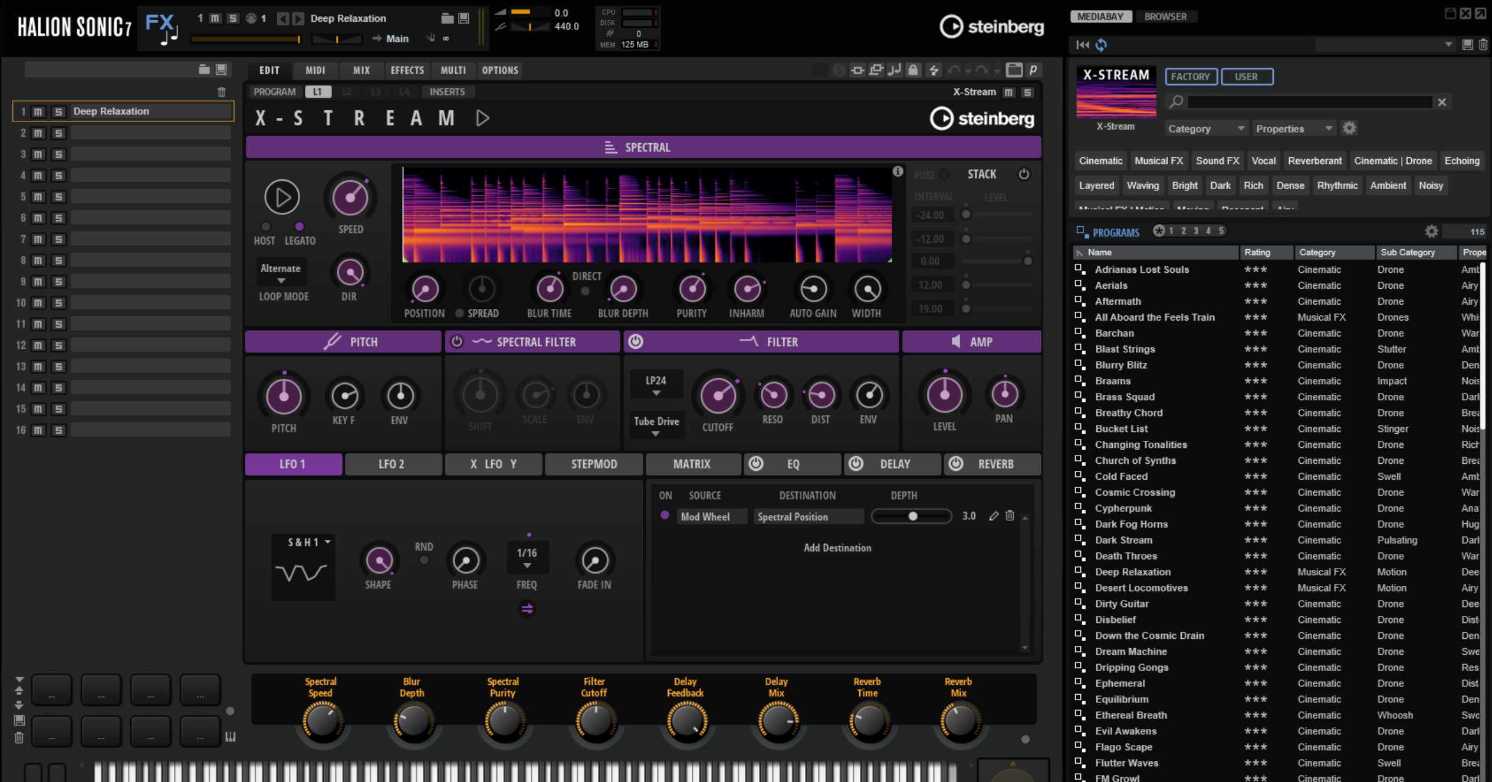Click trash icon above the slot rack
Screen dimensions: 1492x782
[222, 92]
